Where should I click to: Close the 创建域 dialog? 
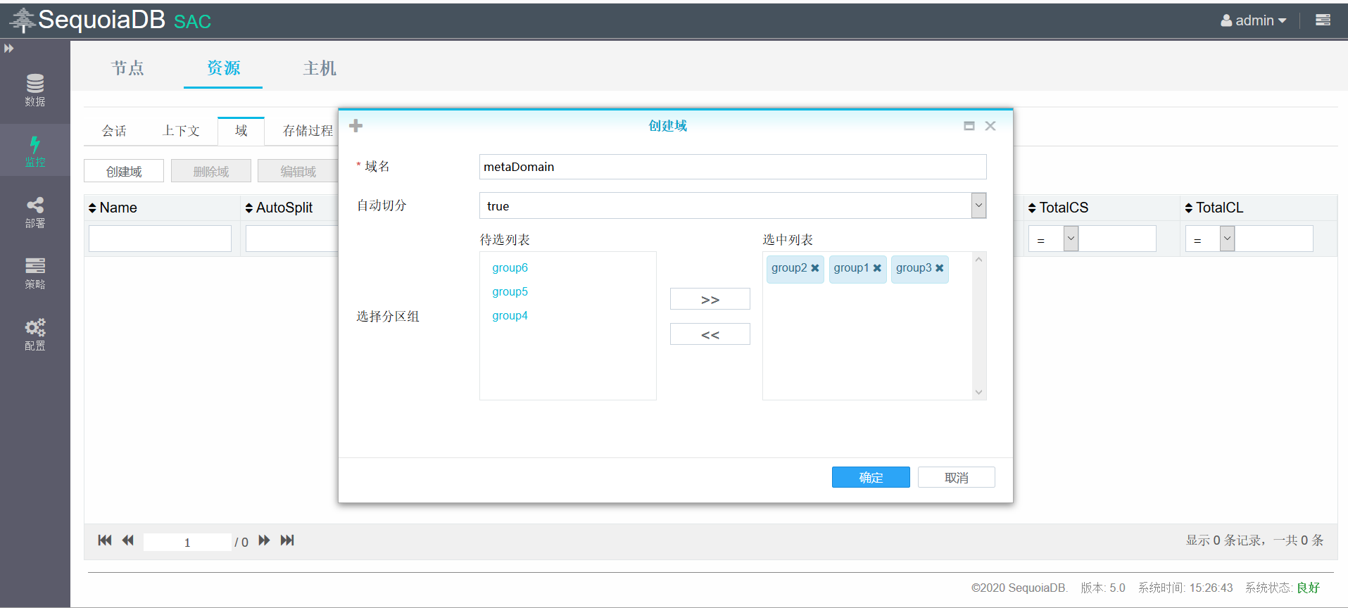(990, 126)
